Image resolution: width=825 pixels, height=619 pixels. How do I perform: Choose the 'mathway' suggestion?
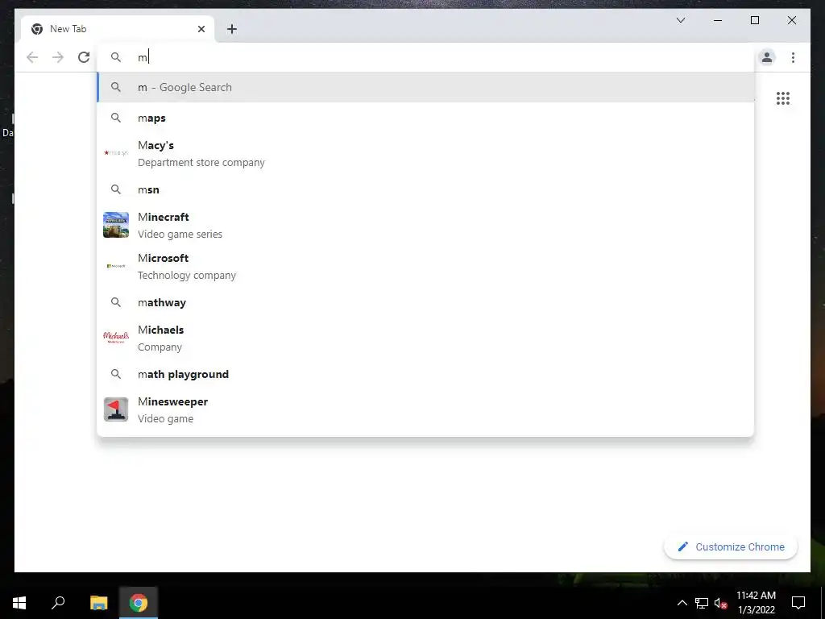tap(425, 303)
